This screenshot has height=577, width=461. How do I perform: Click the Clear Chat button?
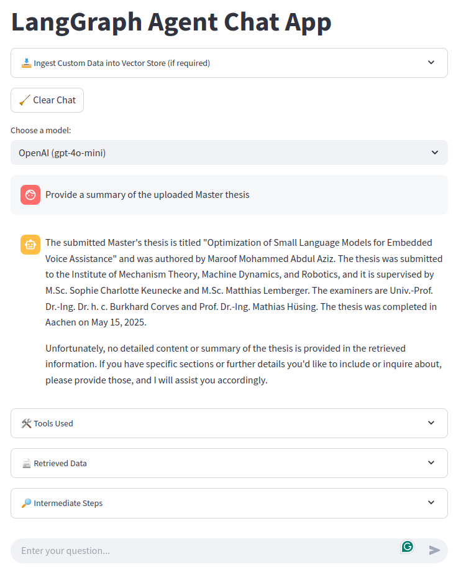click(47, 100)
